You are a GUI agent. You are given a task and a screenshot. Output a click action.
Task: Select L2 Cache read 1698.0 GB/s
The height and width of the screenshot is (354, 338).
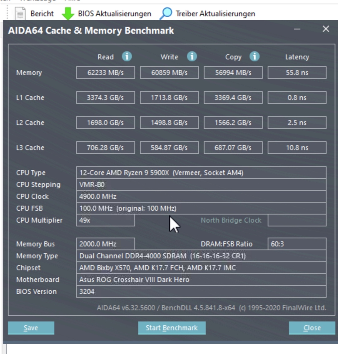coord(105,123)
